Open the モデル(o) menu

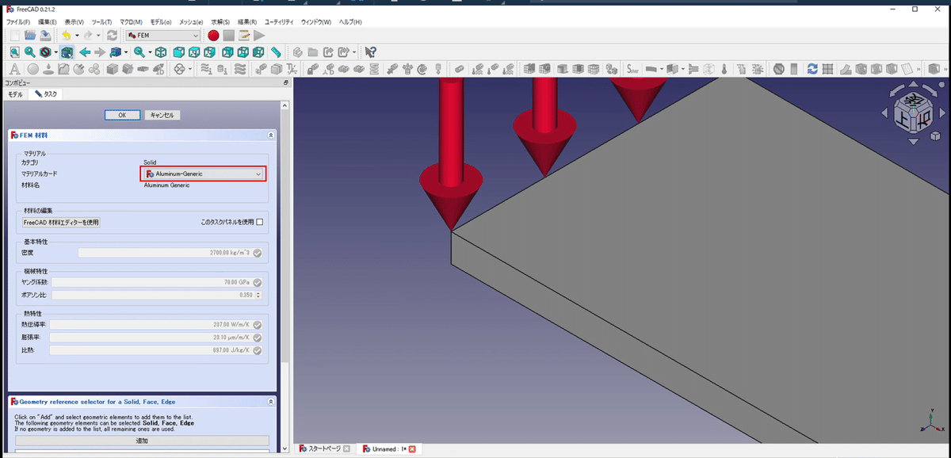(161, 21)
